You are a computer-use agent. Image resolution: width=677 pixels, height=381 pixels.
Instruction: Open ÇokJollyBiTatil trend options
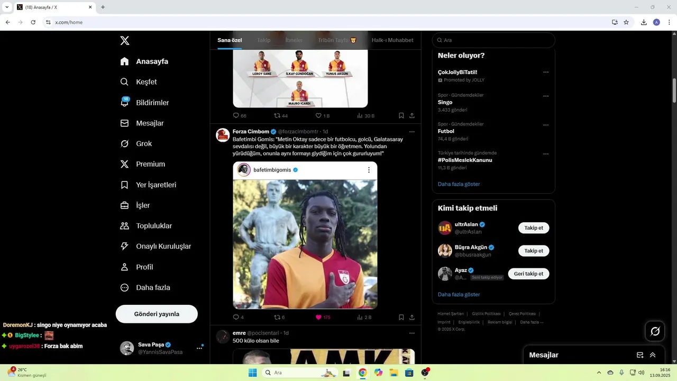[x=546, y=72]
